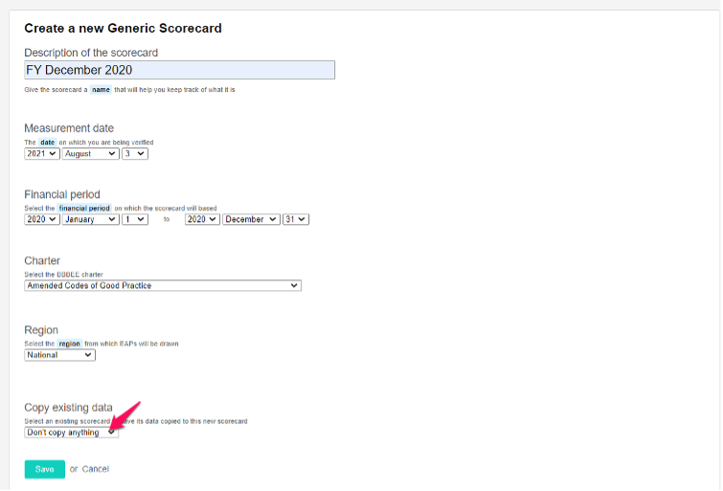Open the January start month dropdown
723x491 pixels.
coord(90,219)
